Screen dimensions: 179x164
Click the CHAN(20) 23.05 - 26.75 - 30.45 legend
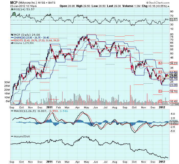31,37
